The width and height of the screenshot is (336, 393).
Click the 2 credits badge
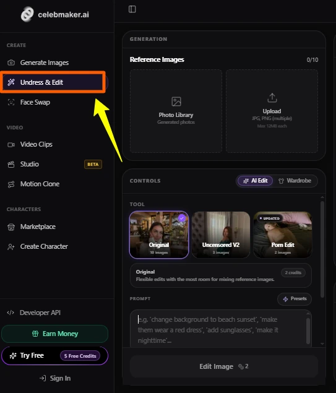[293, 273]
